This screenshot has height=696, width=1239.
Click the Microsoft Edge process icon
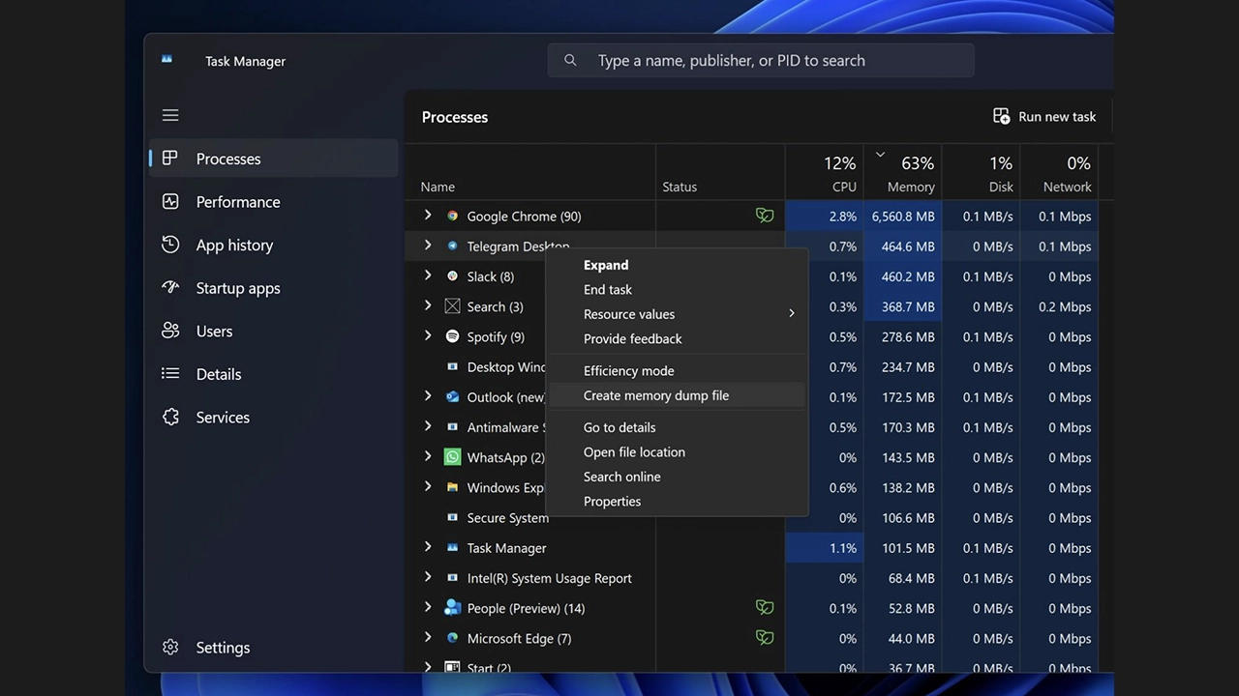[452, 638]
